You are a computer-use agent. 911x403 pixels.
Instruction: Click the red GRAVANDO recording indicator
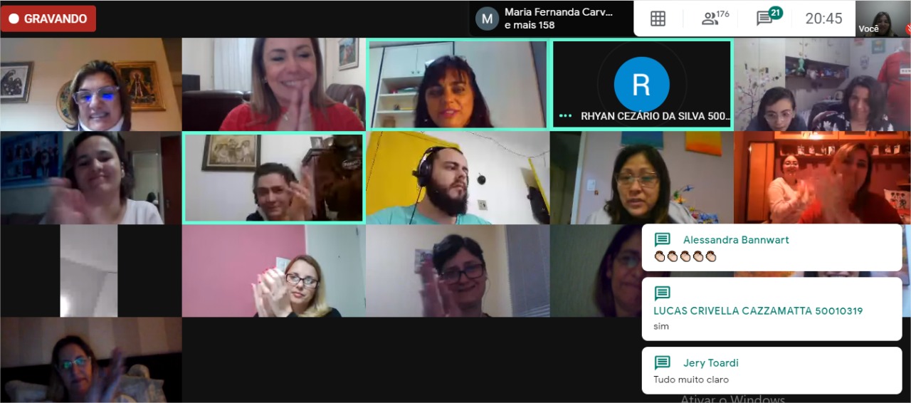(x=48, y=19)
